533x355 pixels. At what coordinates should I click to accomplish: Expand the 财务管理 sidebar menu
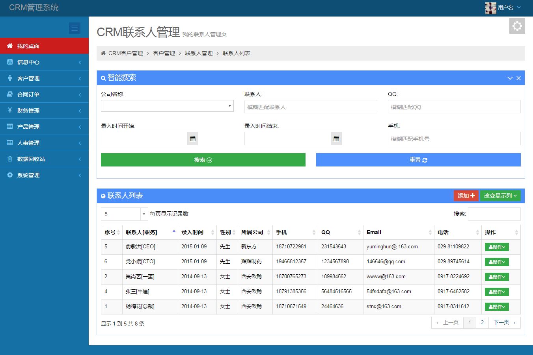(x=44, y=111)
